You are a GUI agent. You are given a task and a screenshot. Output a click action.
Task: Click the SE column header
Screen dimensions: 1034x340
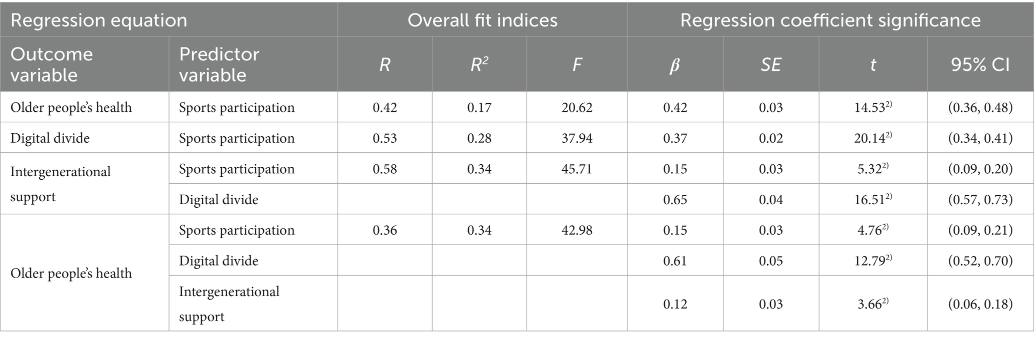click(770, 65)
